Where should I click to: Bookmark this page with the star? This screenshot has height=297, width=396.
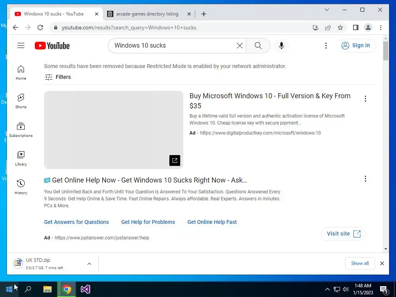click(x=340, y=27)
